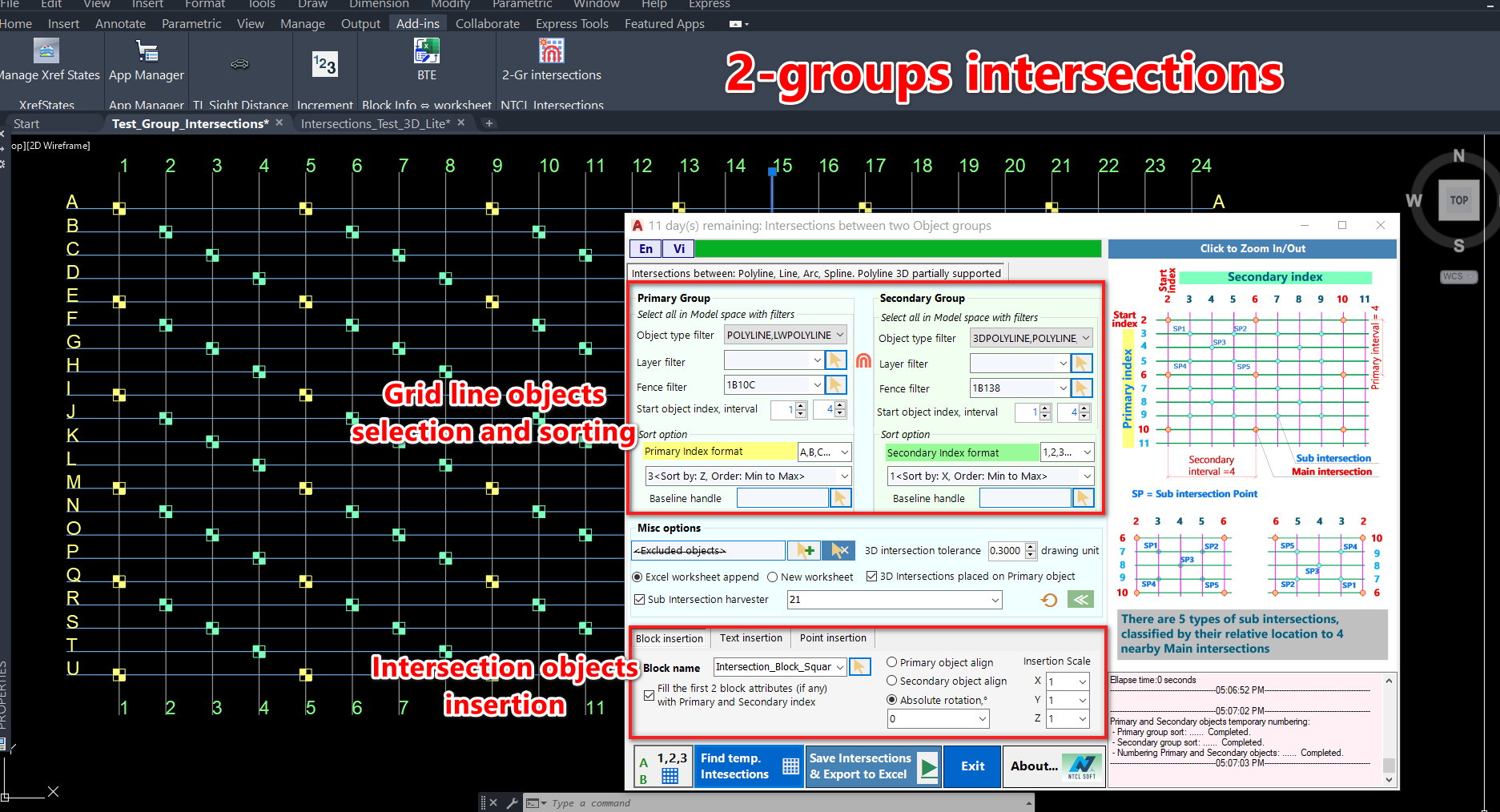
Task: Click Save Intersections & Export to Excel
Action: coord(873,766)
